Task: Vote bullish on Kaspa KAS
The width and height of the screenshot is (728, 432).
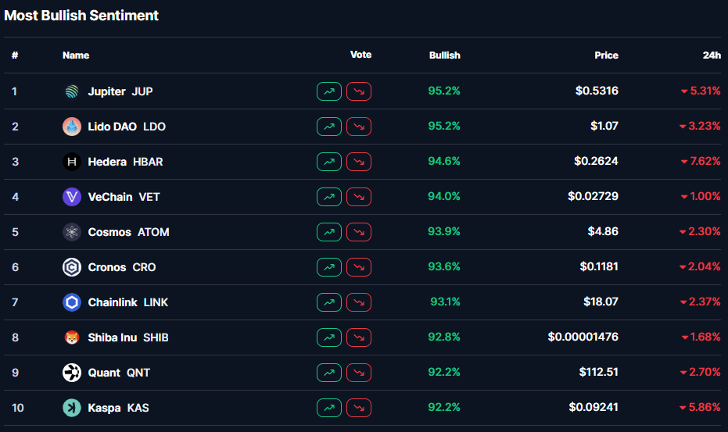Action: coord(329,408)
